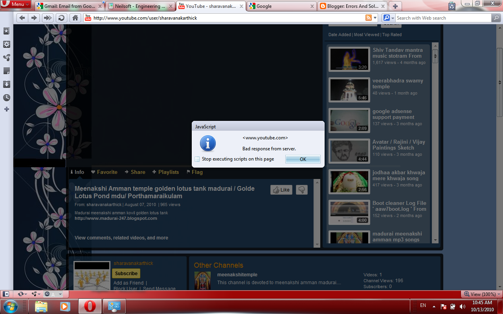Open the Unite panel icon
The height and width of the screenshot is (314, 503).
[x=7, y=58]
